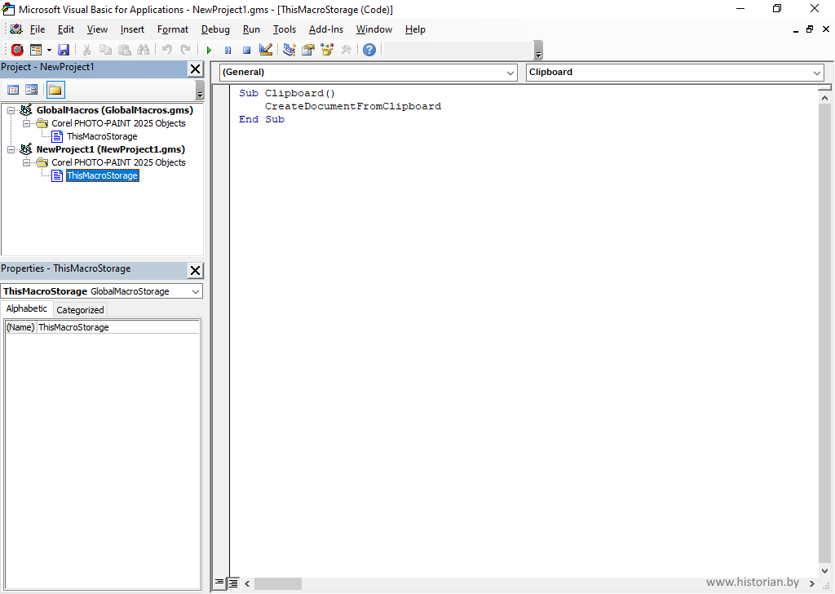
Task: Click the Run Sub green play icon
Action: click(x=209, y=51)
